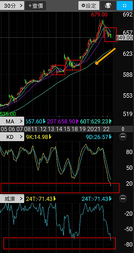The image size is (134, 253).
Task: Click date 12 on the time axis
Action: [43, 129]
